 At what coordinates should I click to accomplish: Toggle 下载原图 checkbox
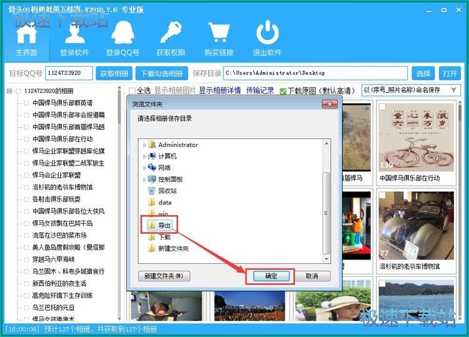(x=283, y=91)
